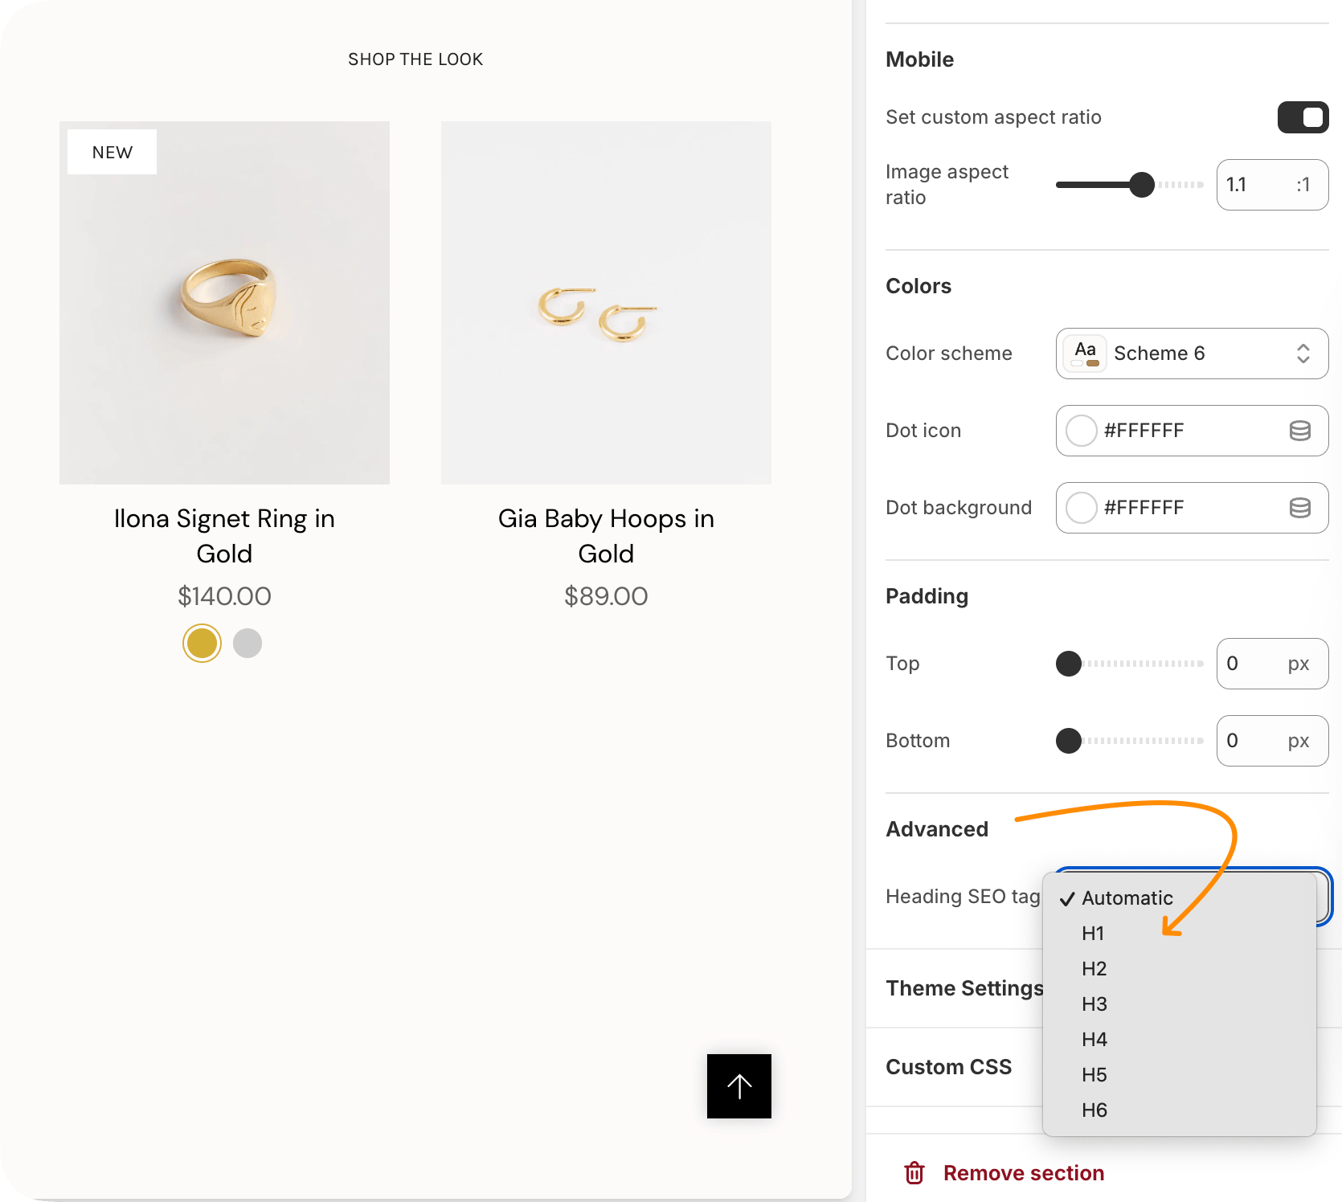Select the silver color variant swatch
This screenshot has width=1342, height=1202.
248,643
